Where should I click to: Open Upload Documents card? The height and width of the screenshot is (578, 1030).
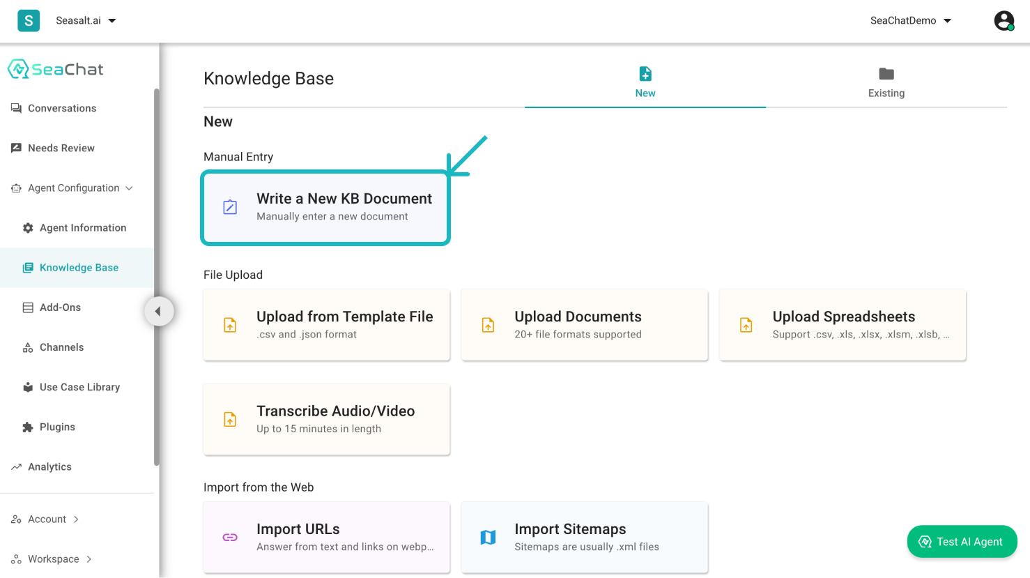tap(585, 325)
